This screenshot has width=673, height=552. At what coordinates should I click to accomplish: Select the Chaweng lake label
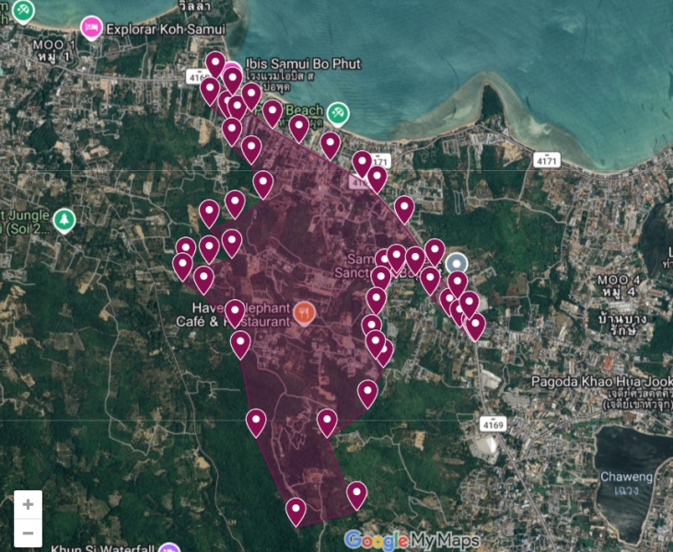point(626,477)
